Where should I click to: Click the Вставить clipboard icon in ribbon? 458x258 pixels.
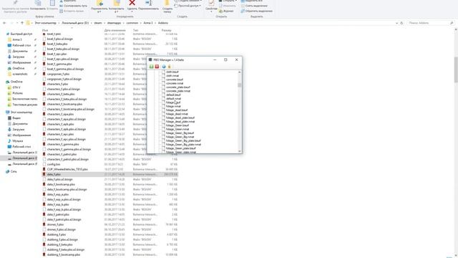click(x=52, y=3)
